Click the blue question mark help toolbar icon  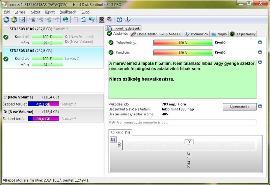click(119, 20)
